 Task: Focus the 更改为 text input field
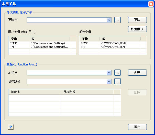tap(67, 20)
